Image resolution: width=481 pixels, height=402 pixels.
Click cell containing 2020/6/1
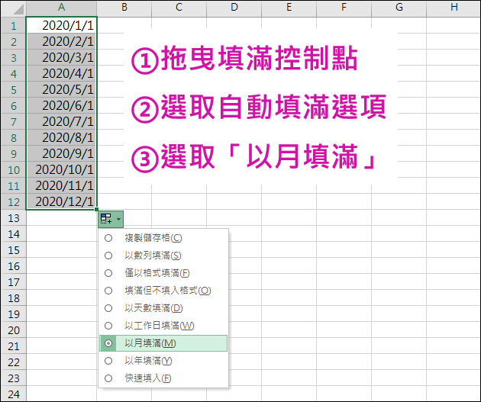pyautogui.click(x=62, y=105)
